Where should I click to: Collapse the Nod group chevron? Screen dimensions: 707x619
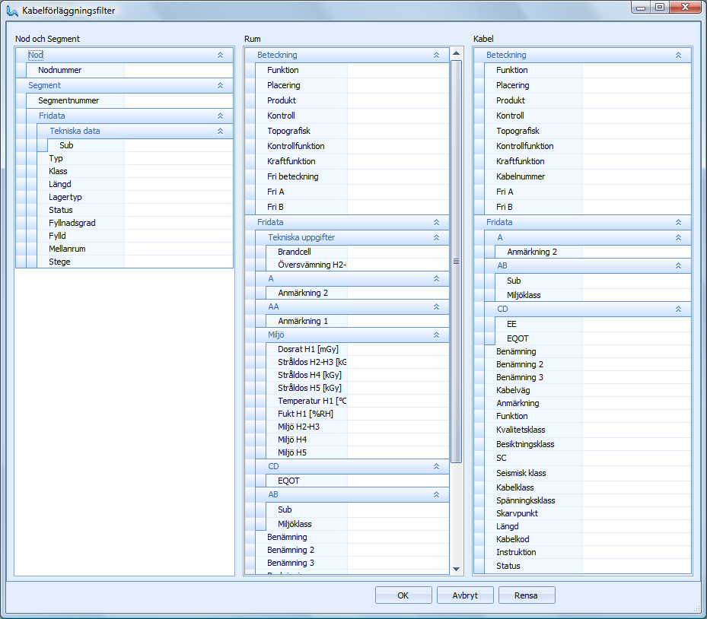[x=220, y=55]
